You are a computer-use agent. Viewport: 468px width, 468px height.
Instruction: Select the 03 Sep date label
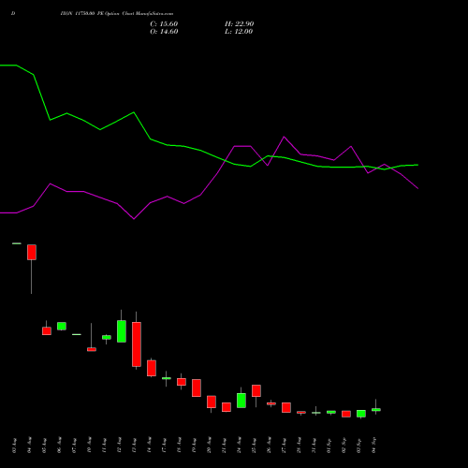(x=359, y=446)
